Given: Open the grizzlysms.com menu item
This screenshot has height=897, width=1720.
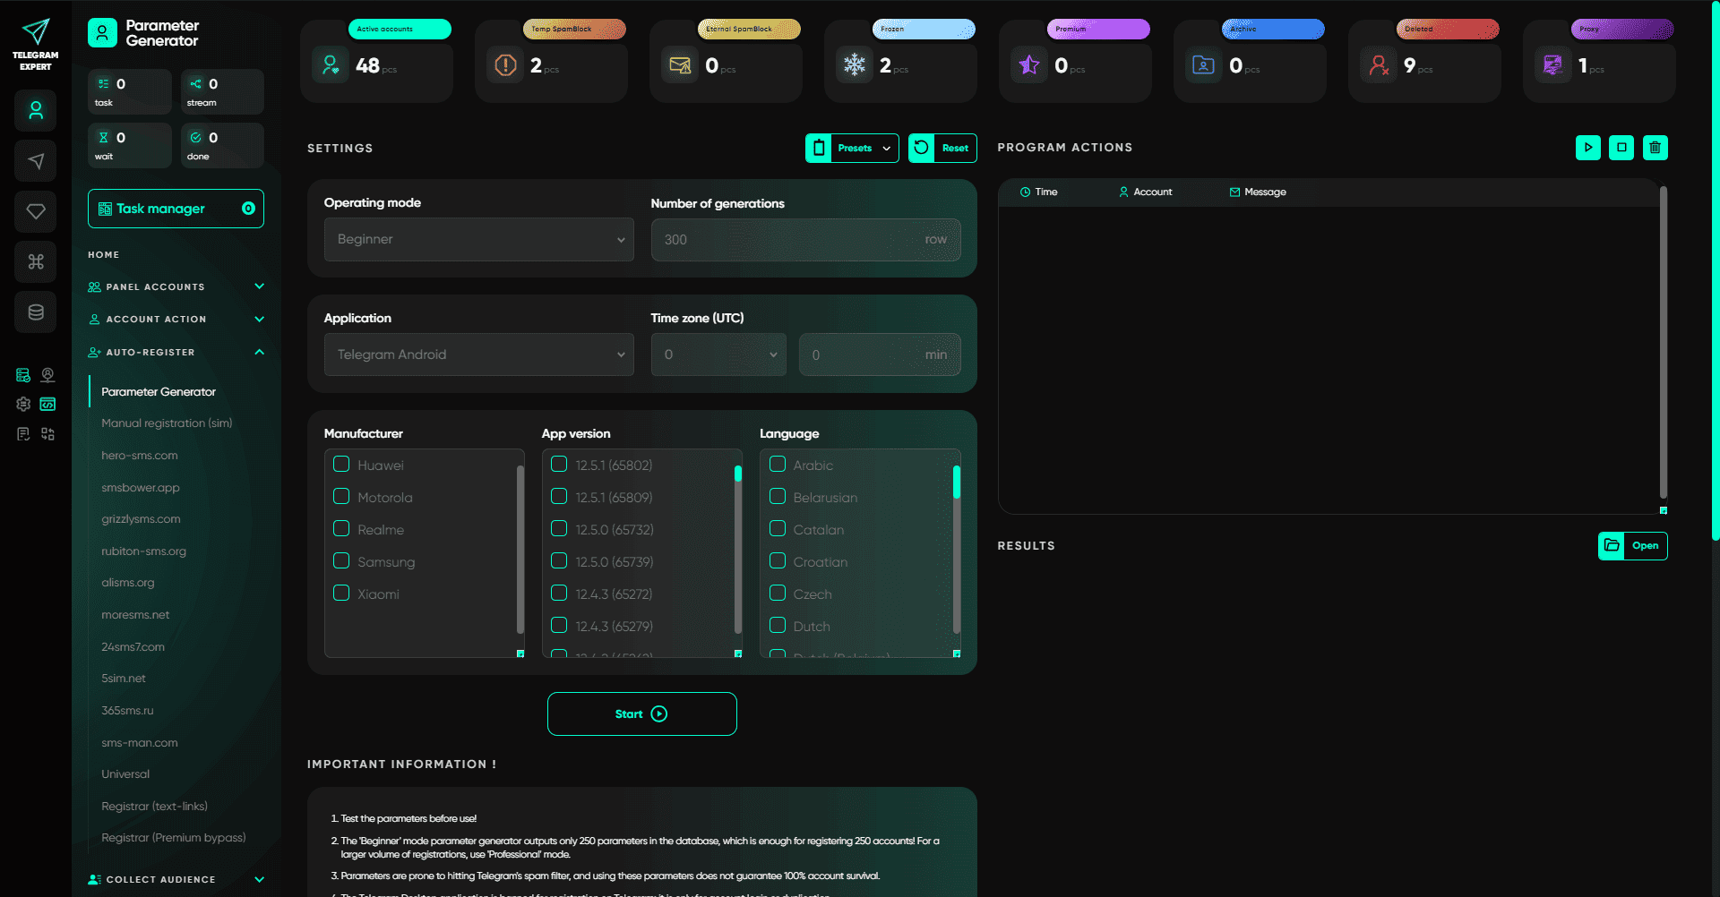Looking at the screenshot, I should [141, 519].
